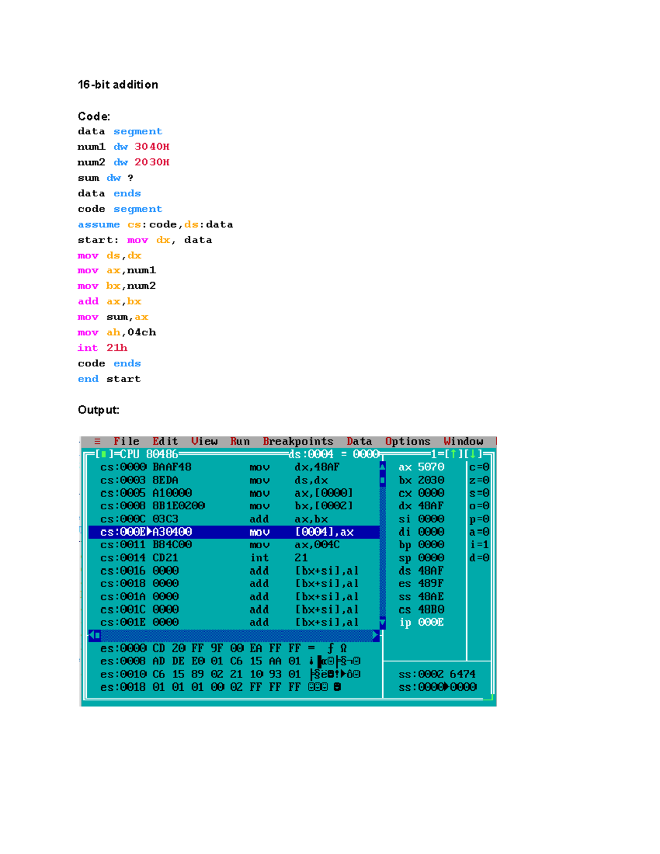Image resolution: width=660 pixels, height=854 pixels.
Task: Open the Breakpoints menu dropdown
Action: point(299,441)
